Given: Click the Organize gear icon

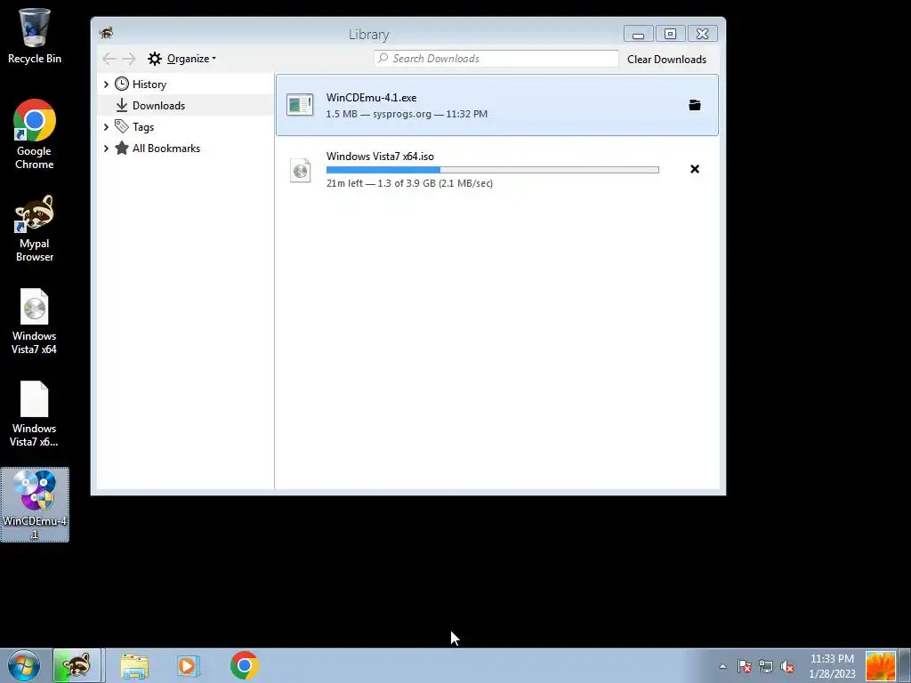Looking at the screenshot, I should pyautogui.click(x=155, y=59).
